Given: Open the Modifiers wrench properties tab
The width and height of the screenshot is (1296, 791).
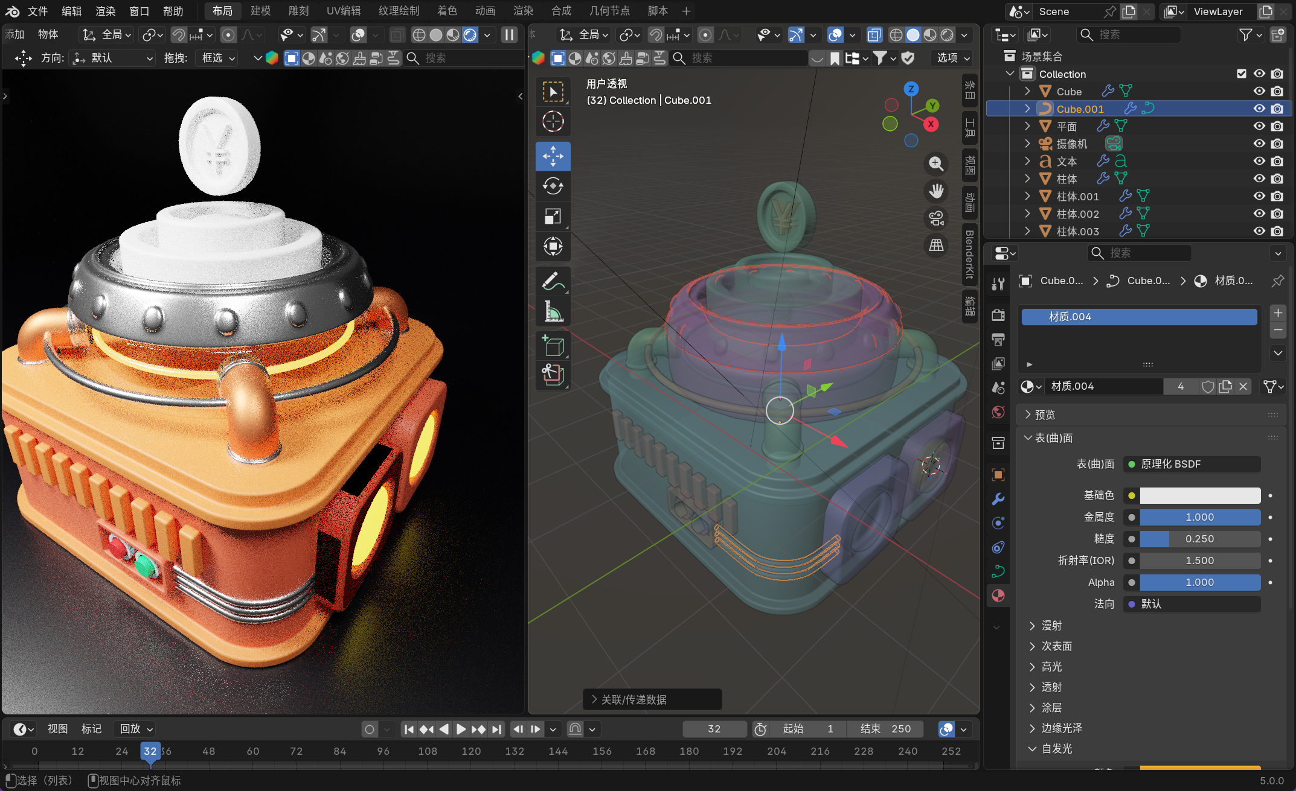Looking at the screenshot, I should [x=998, y=499].
